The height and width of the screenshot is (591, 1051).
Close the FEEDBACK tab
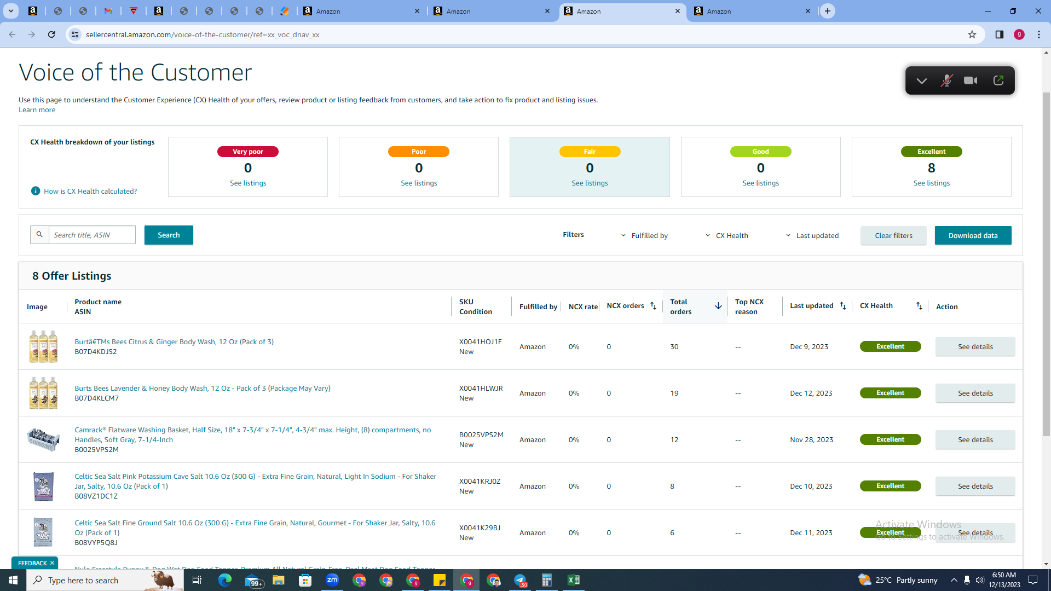tap(53, 563)
